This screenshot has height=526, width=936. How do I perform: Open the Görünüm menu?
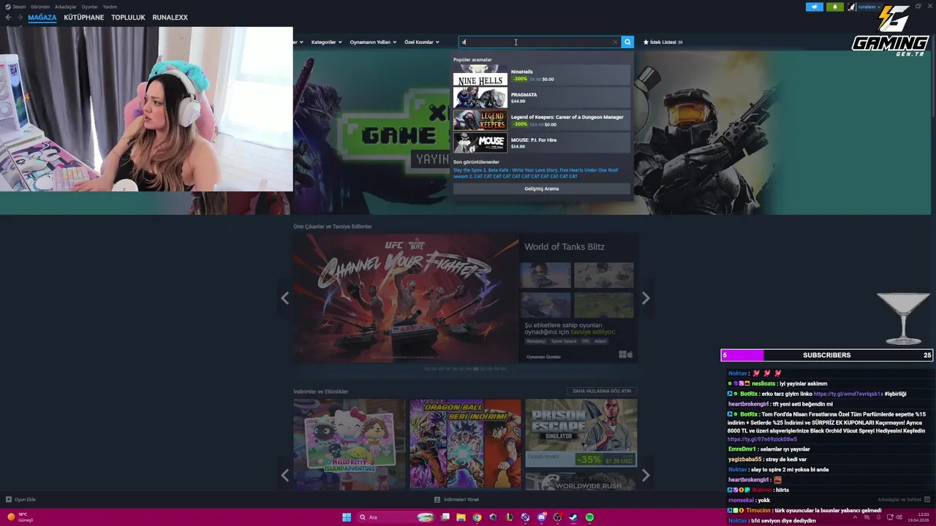tap(40, 7)
